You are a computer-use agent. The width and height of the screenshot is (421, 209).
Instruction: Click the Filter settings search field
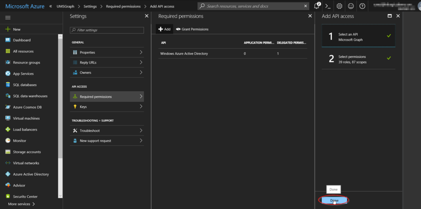point(107,30)
